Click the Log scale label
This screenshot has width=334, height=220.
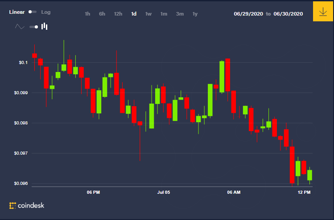pos(46,12)
